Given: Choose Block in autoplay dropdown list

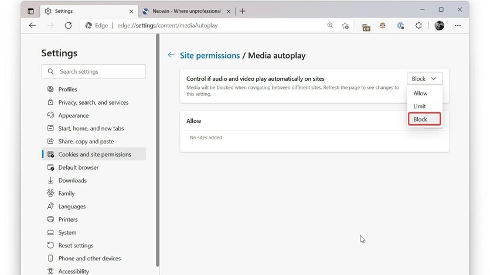Looking at the screenshot, I should pos(424,119).
